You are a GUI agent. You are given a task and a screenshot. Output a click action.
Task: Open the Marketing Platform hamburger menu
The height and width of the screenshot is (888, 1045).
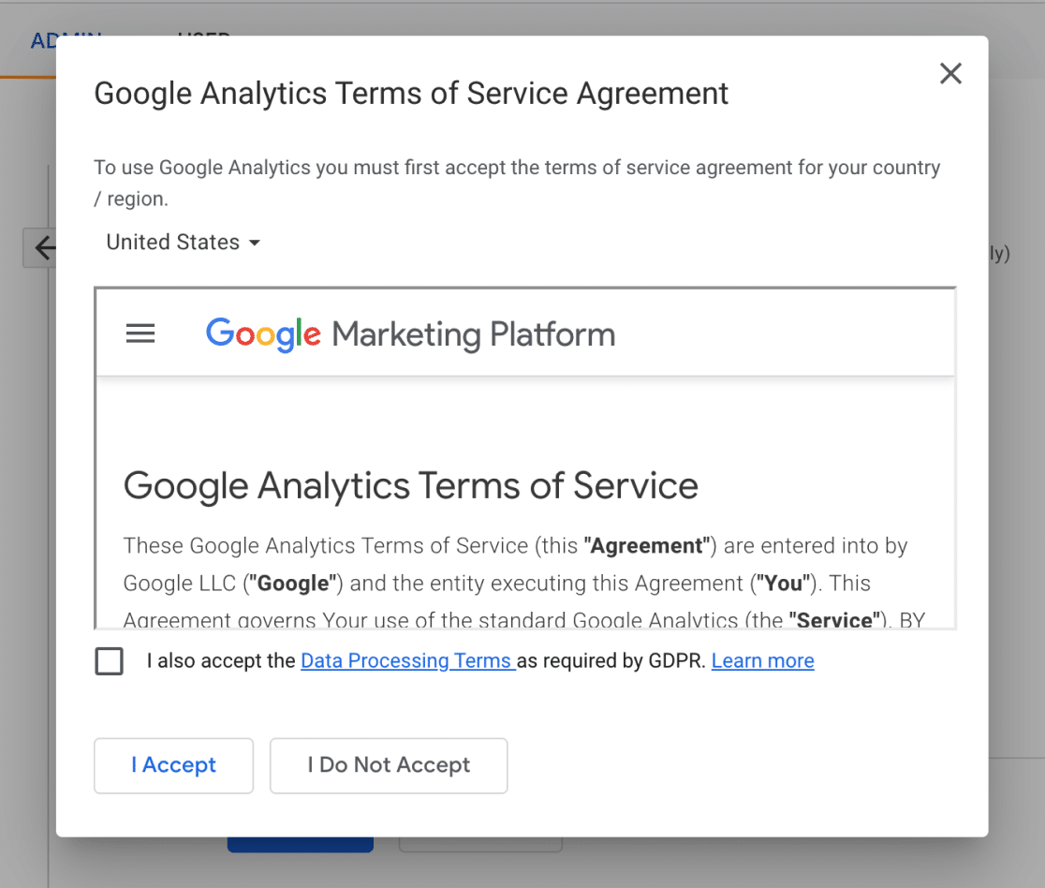coord(140,333)
